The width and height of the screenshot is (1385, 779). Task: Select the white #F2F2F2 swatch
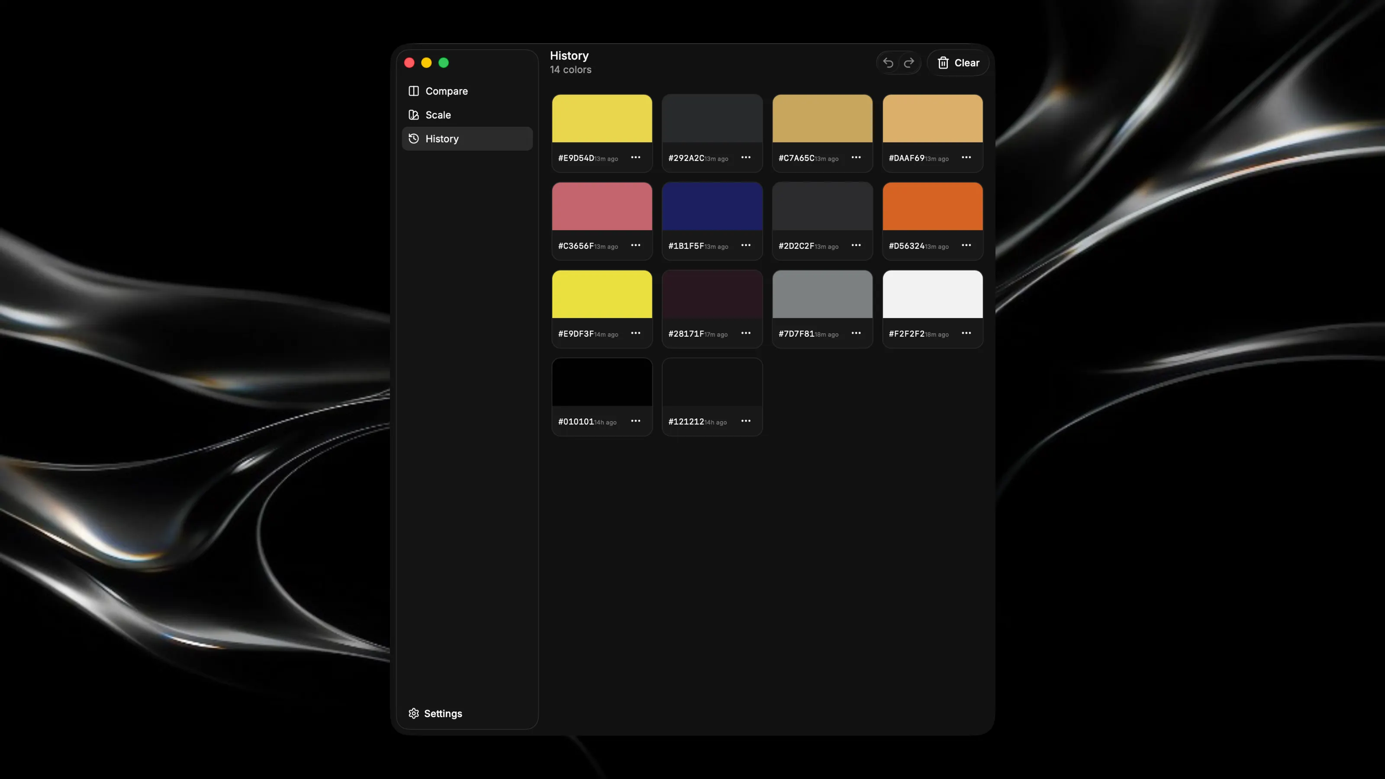pyautogui.click(x=932, y=294)
